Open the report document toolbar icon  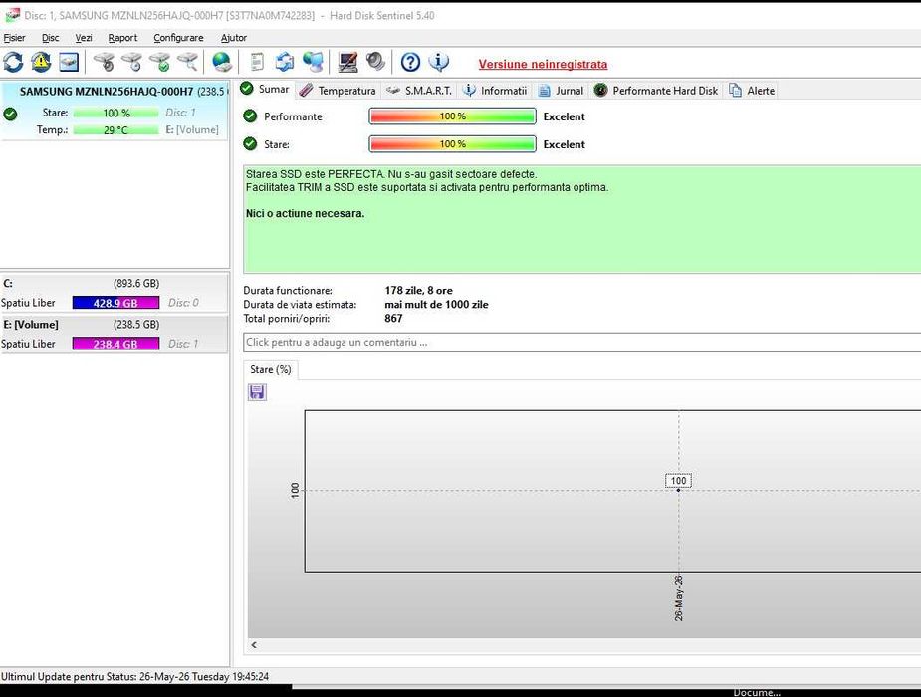pos(257,63)
